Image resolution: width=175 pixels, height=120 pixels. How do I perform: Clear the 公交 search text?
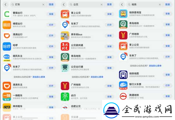(101, 5)
